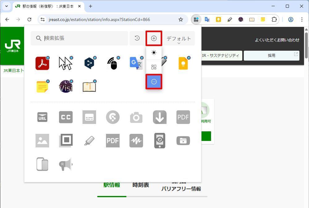The image size is (309, 208).
Task: Enable the disabled CC captions extension
Action: 66,117
